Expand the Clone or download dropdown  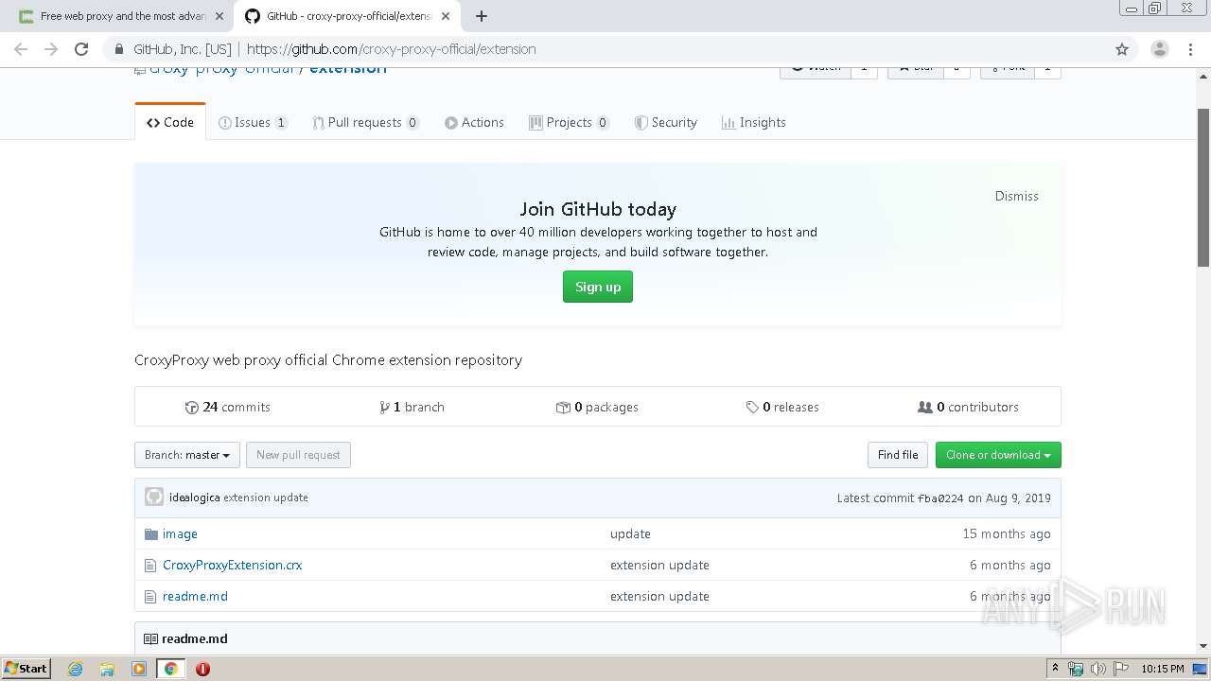pyautogui.click(x=998, y=455)
